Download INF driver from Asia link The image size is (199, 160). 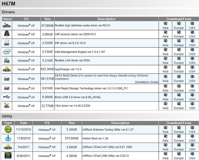165,45
